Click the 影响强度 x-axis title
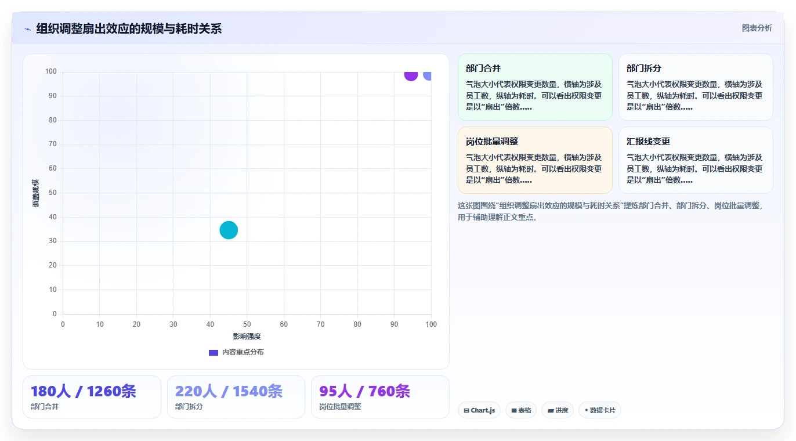The width and height of the screenshot is (796, 441). [247, 337]
